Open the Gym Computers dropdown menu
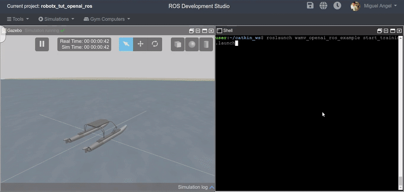 (107, 19)
